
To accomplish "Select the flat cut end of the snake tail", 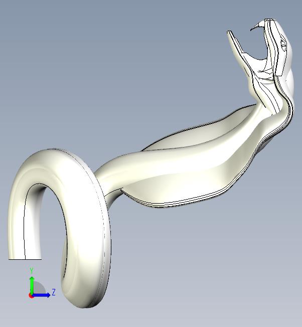I will coord(25,259).
